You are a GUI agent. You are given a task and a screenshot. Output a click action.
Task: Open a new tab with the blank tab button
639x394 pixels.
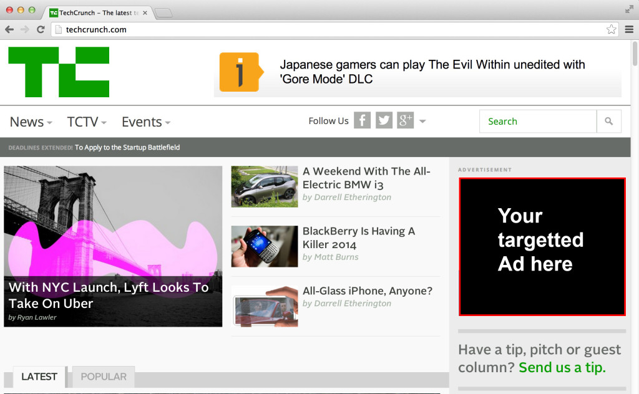tap(164, 13)
